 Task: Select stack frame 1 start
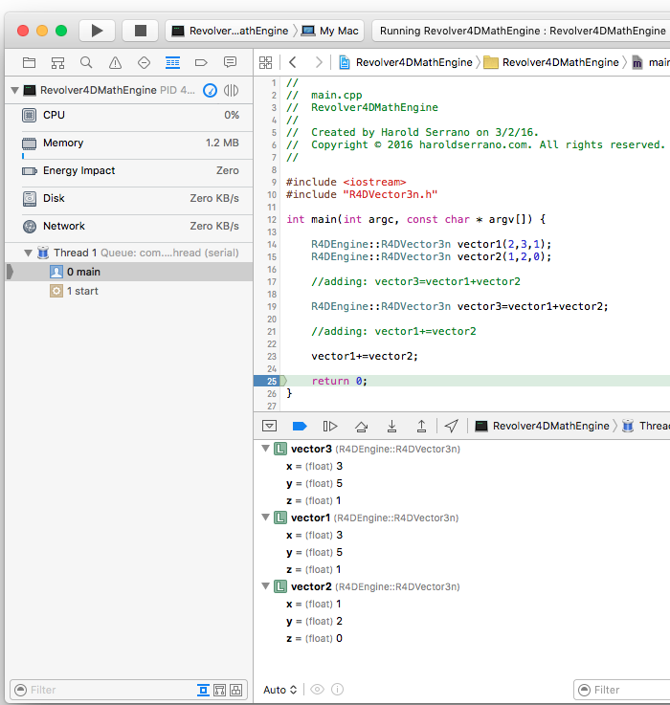pyautogui.click(x=129, y=292)
